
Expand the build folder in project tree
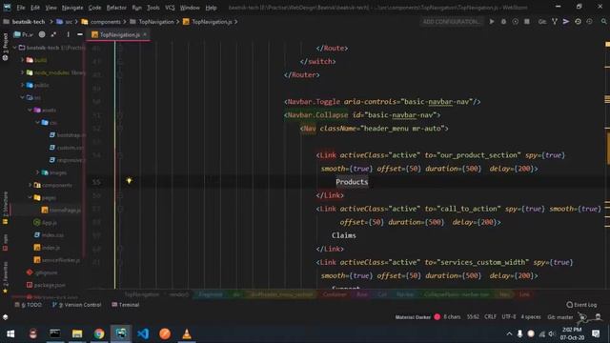(x=22, y=60)
